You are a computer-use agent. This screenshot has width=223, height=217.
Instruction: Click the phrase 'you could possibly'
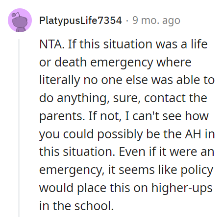(x=91, y=134)
